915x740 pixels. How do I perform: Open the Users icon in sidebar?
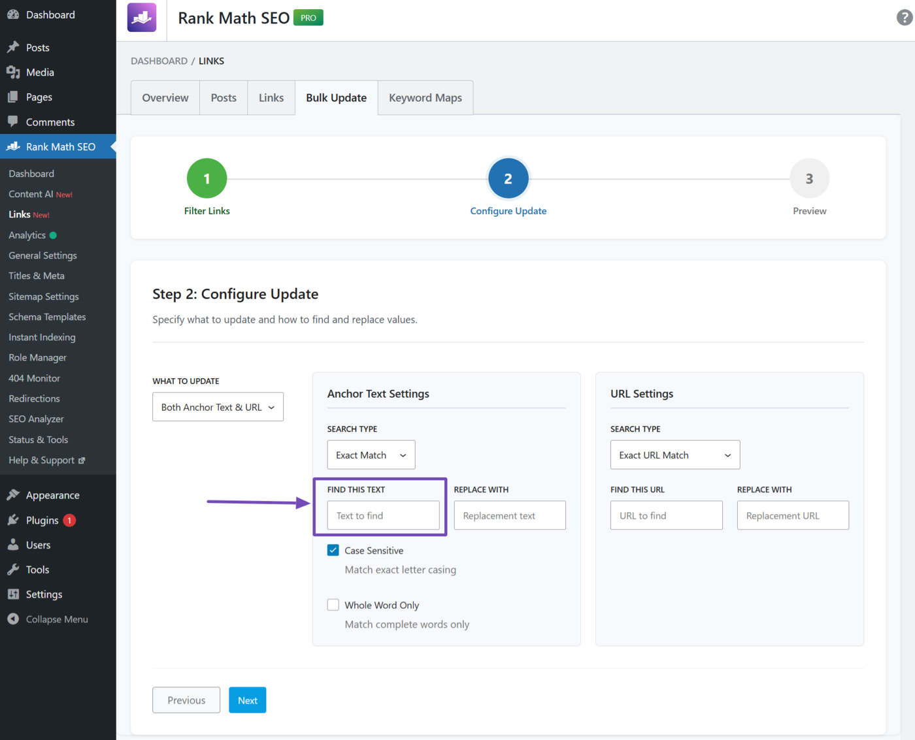point(13,545)
